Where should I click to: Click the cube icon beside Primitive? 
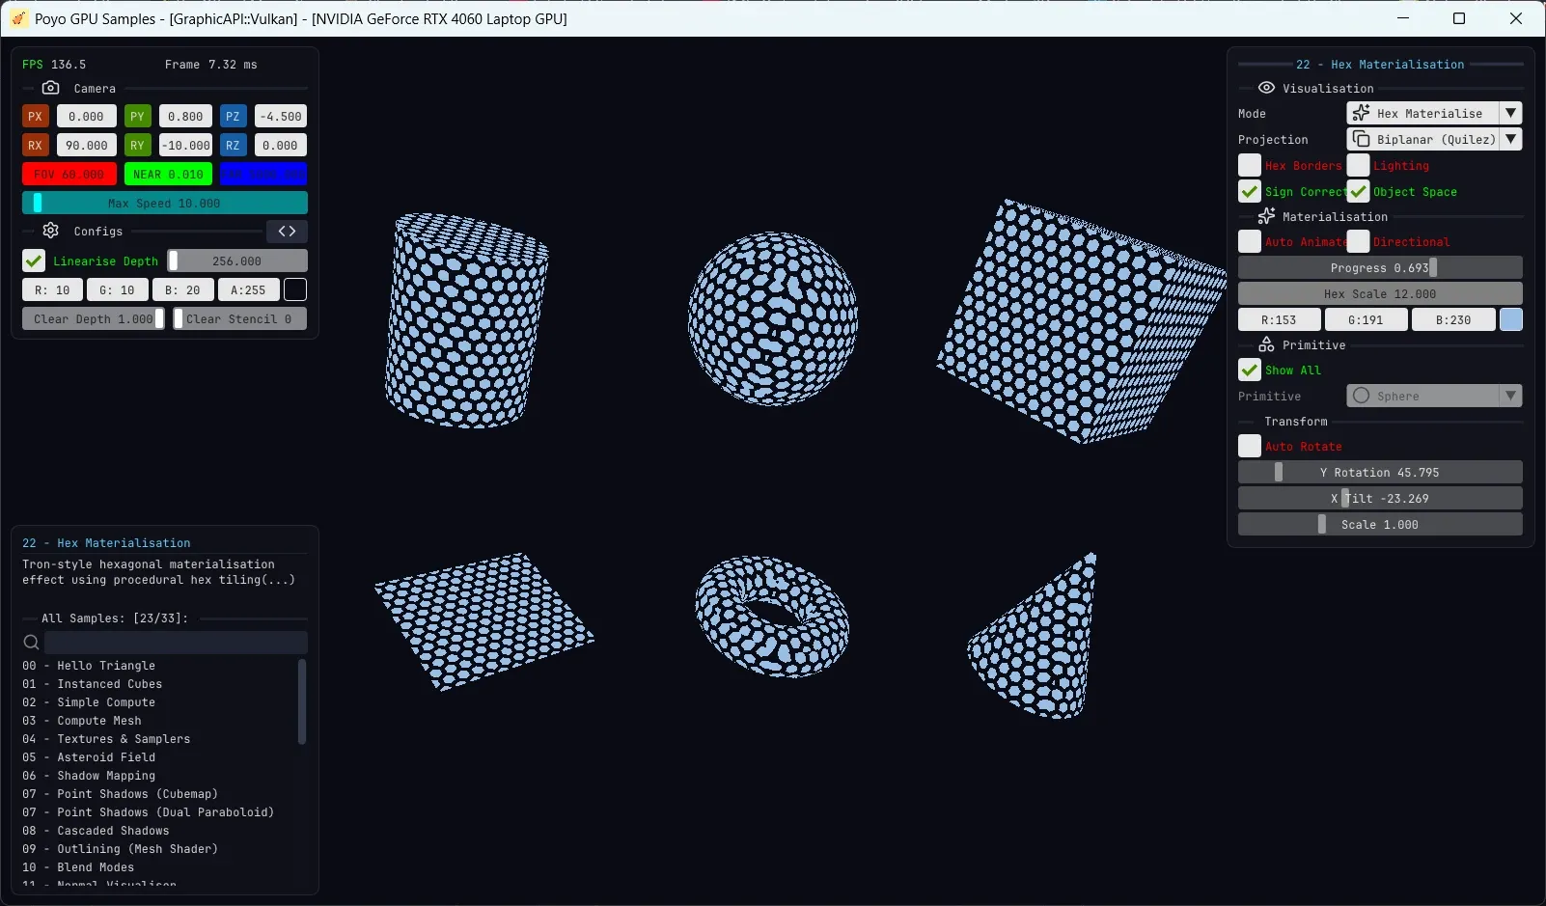[x=1268, y=344]
